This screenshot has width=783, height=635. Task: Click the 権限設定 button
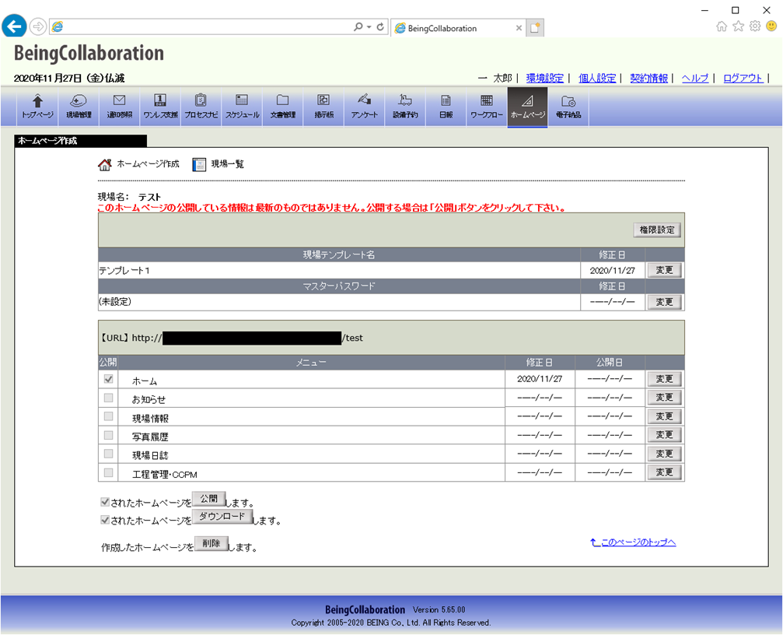pos(657,230)
